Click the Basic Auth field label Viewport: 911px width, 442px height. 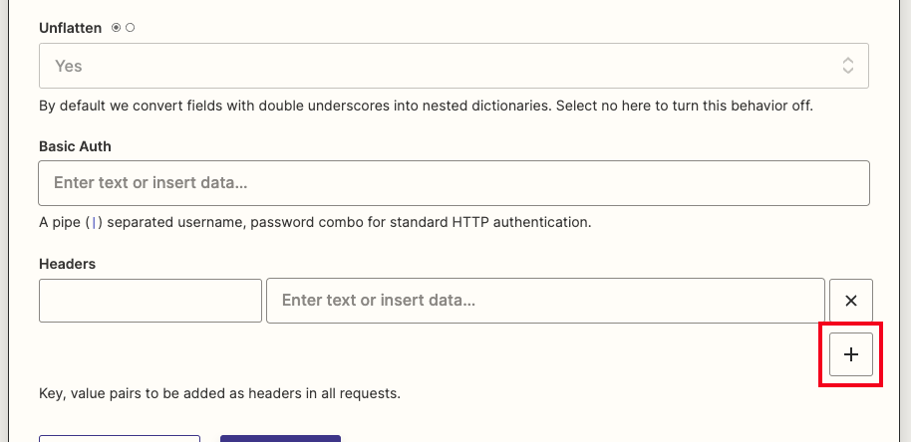75,146
